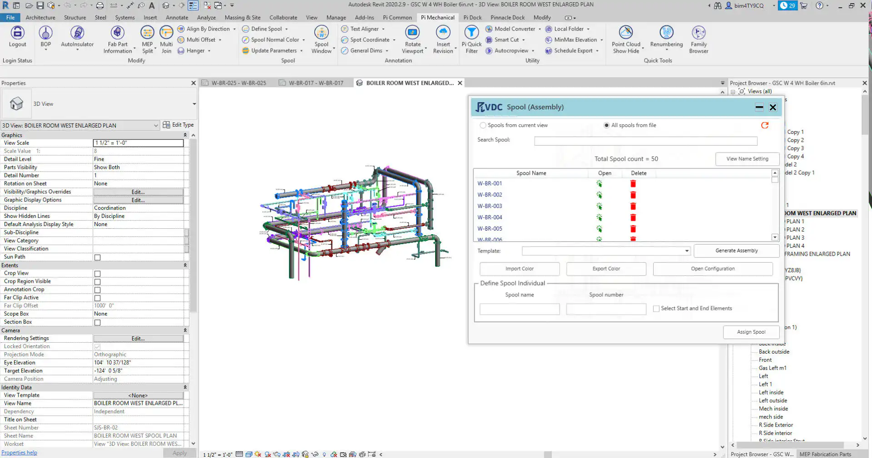Select 'All spools from file' radio button
Viewport: 872px width, 458px height.
(606, 125)
